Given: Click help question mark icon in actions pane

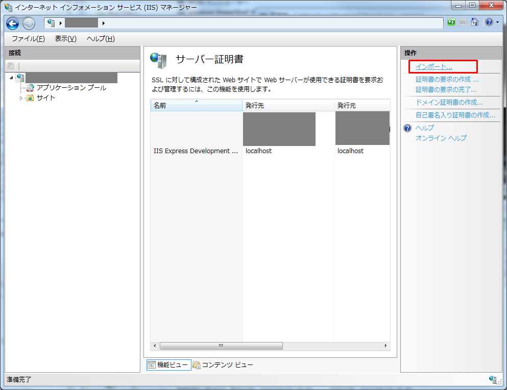Looking at the screenshot, I should click(407, 128).
